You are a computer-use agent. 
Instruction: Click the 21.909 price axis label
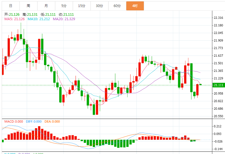point(219,40)
